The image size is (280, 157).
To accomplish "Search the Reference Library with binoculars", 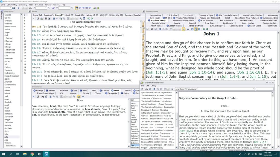I will 147,89.
